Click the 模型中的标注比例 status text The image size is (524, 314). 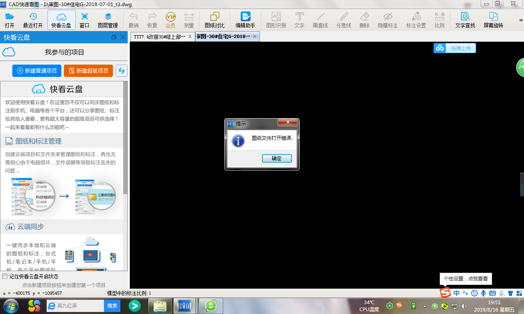click(129, 293)
